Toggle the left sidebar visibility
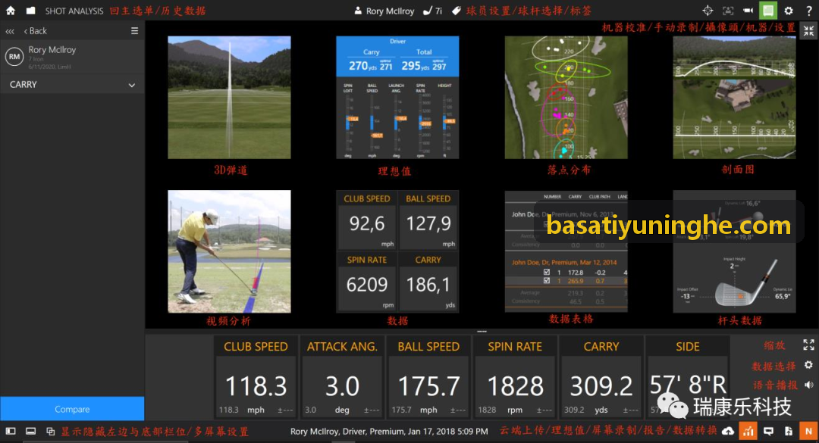 point(11,432)
